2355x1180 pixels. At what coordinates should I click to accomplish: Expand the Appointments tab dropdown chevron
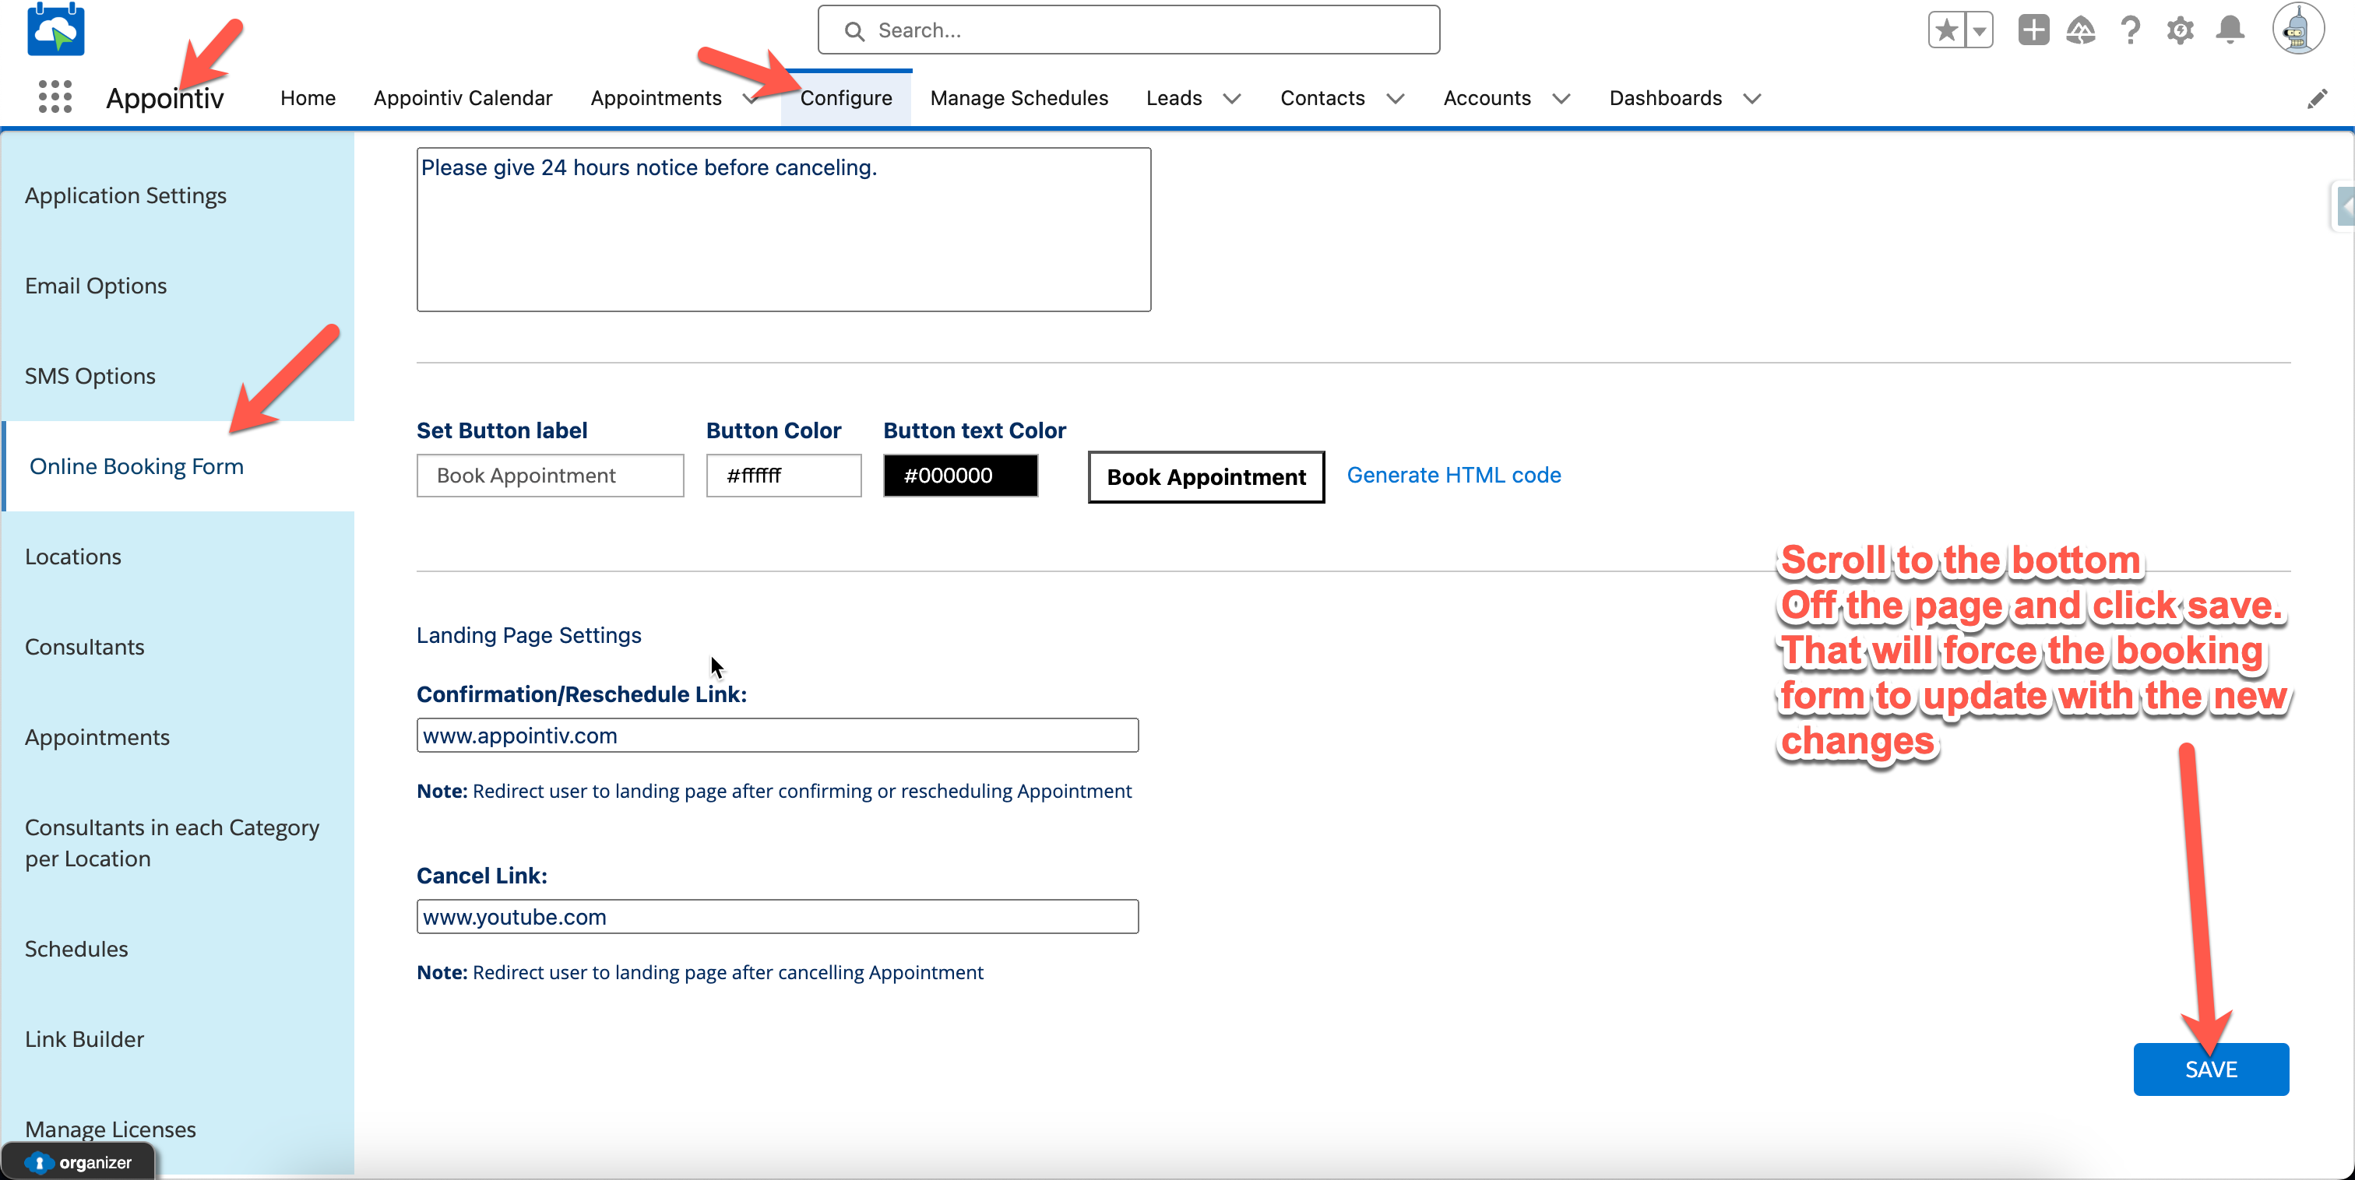[x=751, y=99]
